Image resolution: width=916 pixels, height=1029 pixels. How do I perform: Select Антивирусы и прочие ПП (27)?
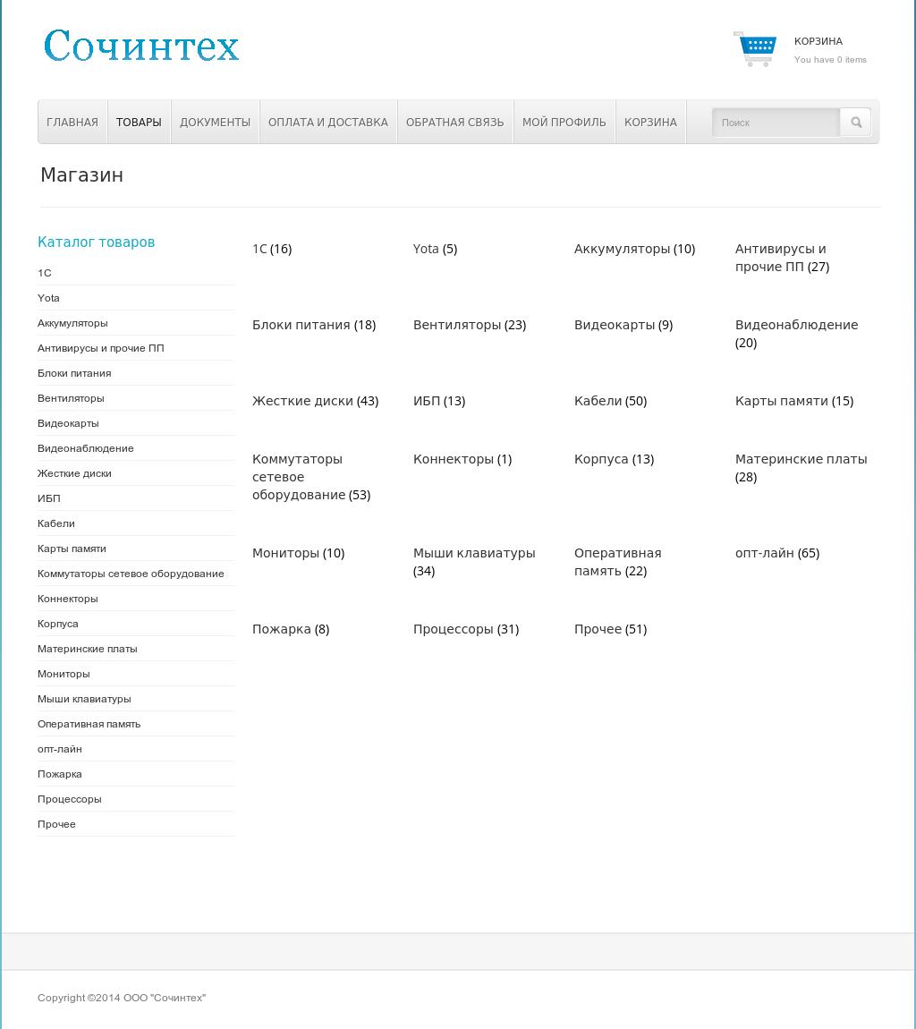(x=781, y=258)
